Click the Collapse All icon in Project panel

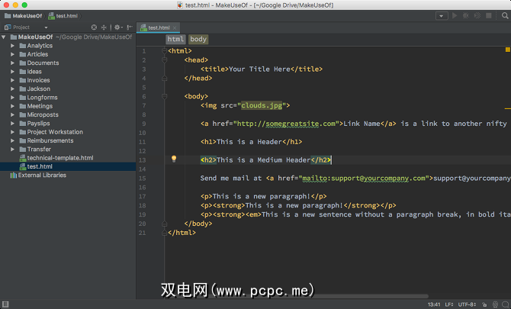pyautogui.click(x=105, y=27)
